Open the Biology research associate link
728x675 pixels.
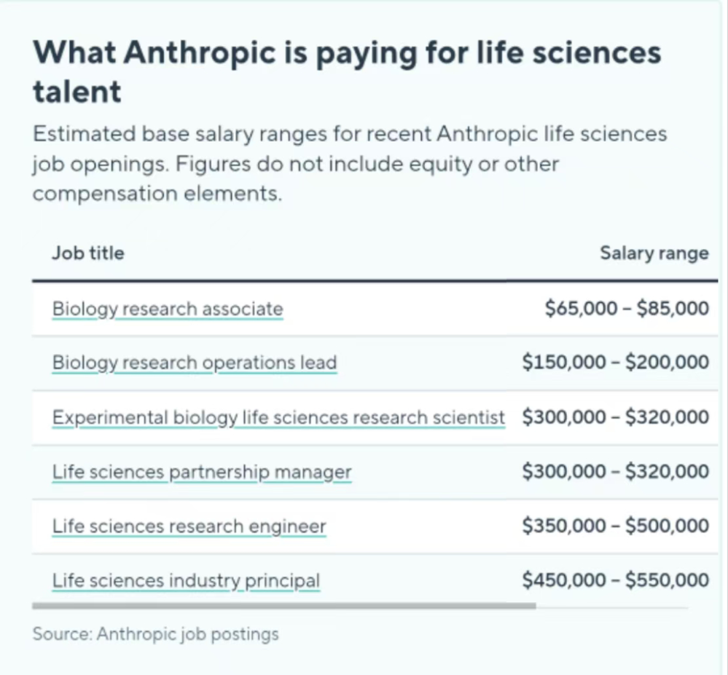(x=168, y=309)
